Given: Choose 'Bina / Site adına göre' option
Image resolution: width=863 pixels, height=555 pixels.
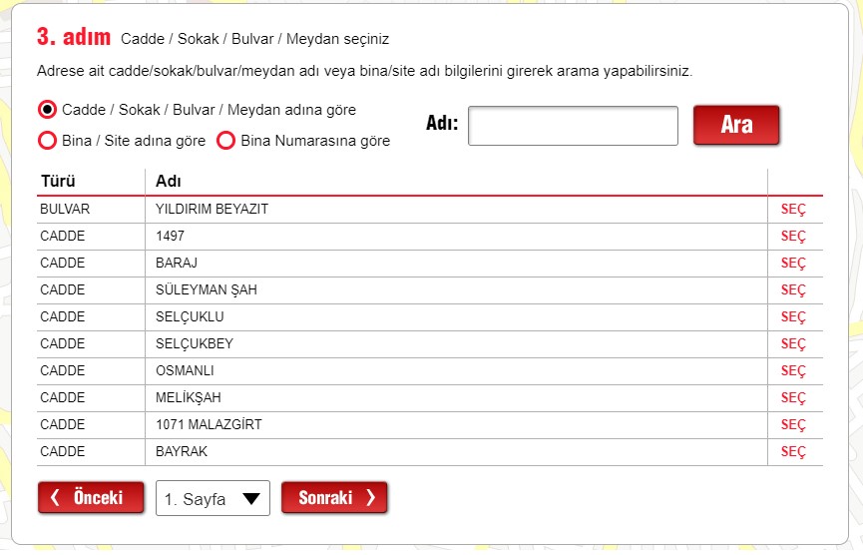Looking at the screenshot, I should click(47, 141).
